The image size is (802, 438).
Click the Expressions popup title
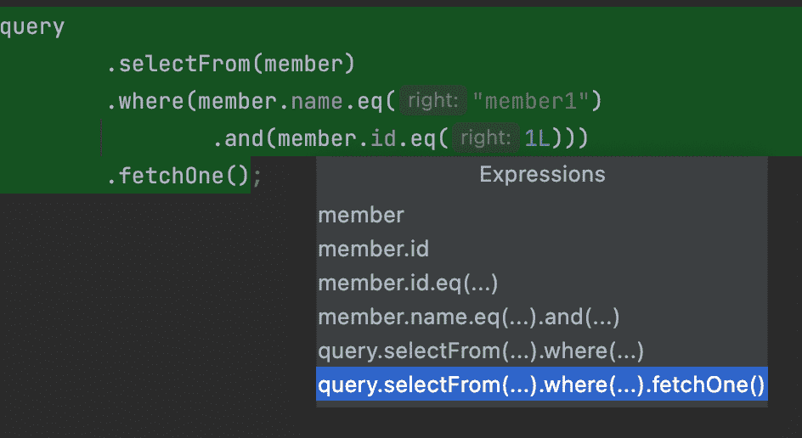click(x=542, y=175)
